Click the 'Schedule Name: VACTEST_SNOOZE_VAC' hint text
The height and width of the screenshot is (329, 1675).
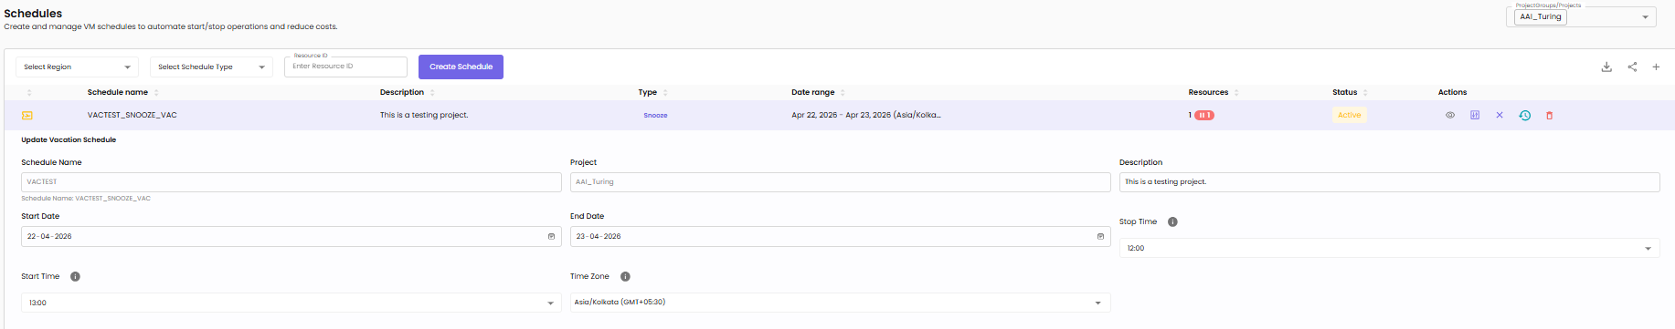86,198
